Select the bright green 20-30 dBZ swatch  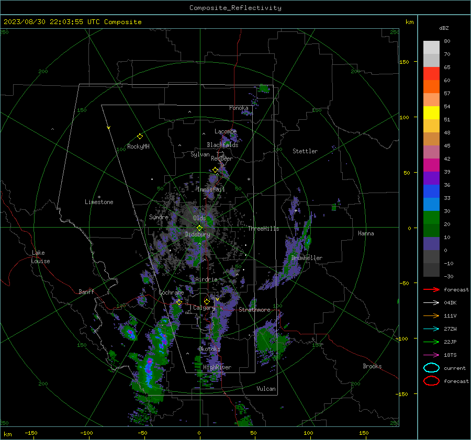coord(431,218)
